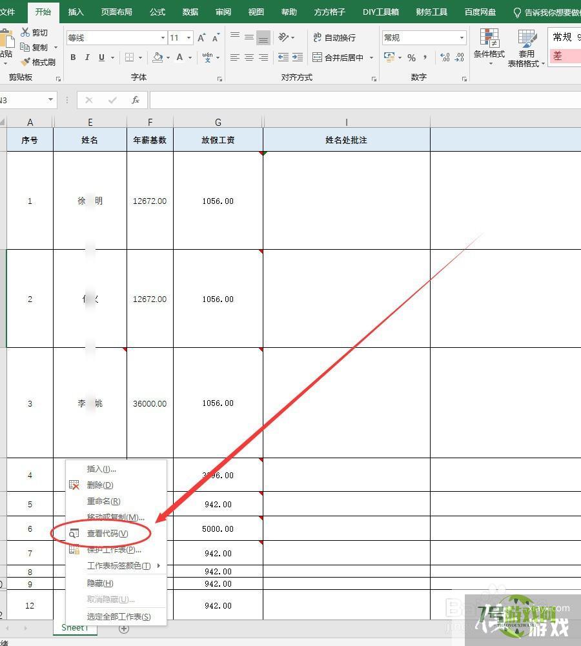581x646 pixels.
Task: Choose 删除(D) in context menu
Action: tap(116, 485)
